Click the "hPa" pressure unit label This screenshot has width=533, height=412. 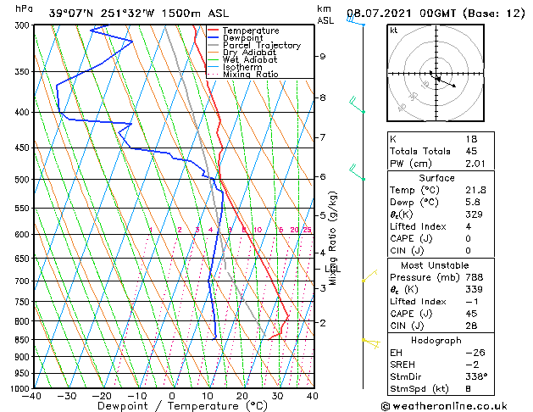[x=24, y=8]
